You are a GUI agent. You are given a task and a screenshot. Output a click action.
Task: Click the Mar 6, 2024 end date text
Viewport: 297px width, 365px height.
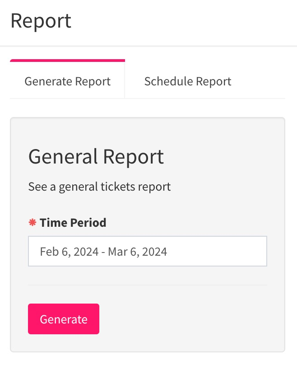click(138, 252)
